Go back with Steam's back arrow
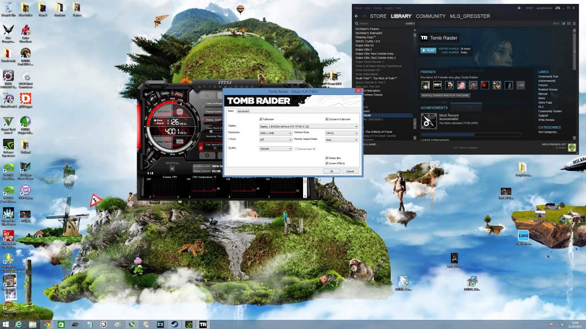This screenshot has height=329, width=586. (x=357, y=16)
